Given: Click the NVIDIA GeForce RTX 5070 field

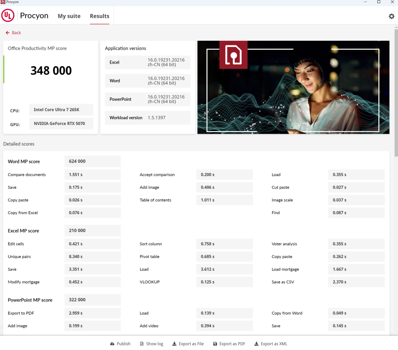Looking at the screenshot, I should coord(61,124).
